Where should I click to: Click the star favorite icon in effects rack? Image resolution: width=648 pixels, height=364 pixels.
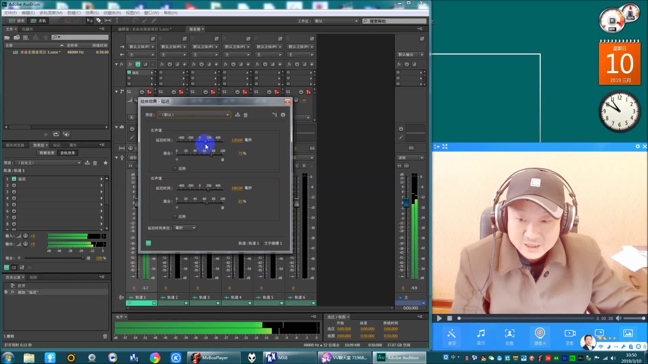pyautogui.click(x=106, y=163)
